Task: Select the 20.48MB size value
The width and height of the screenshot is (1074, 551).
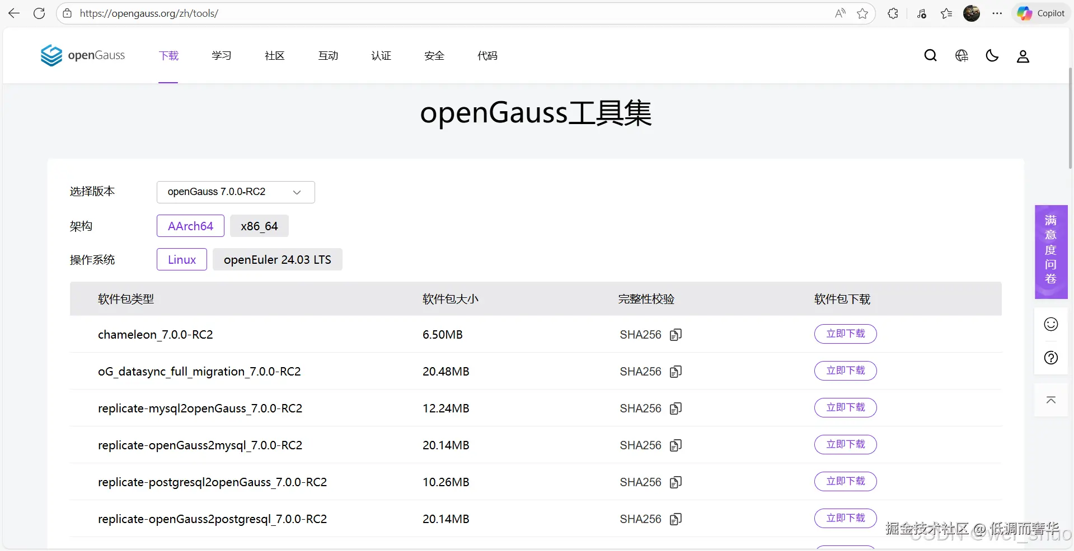Action: tap(446, 372)
